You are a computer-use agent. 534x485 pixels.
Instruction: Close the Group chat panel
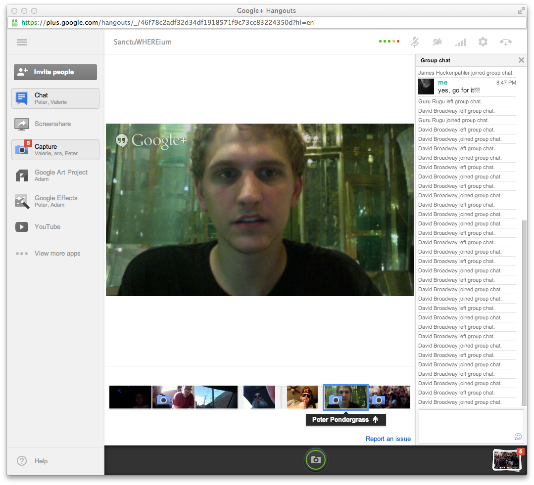pos(521,60)
